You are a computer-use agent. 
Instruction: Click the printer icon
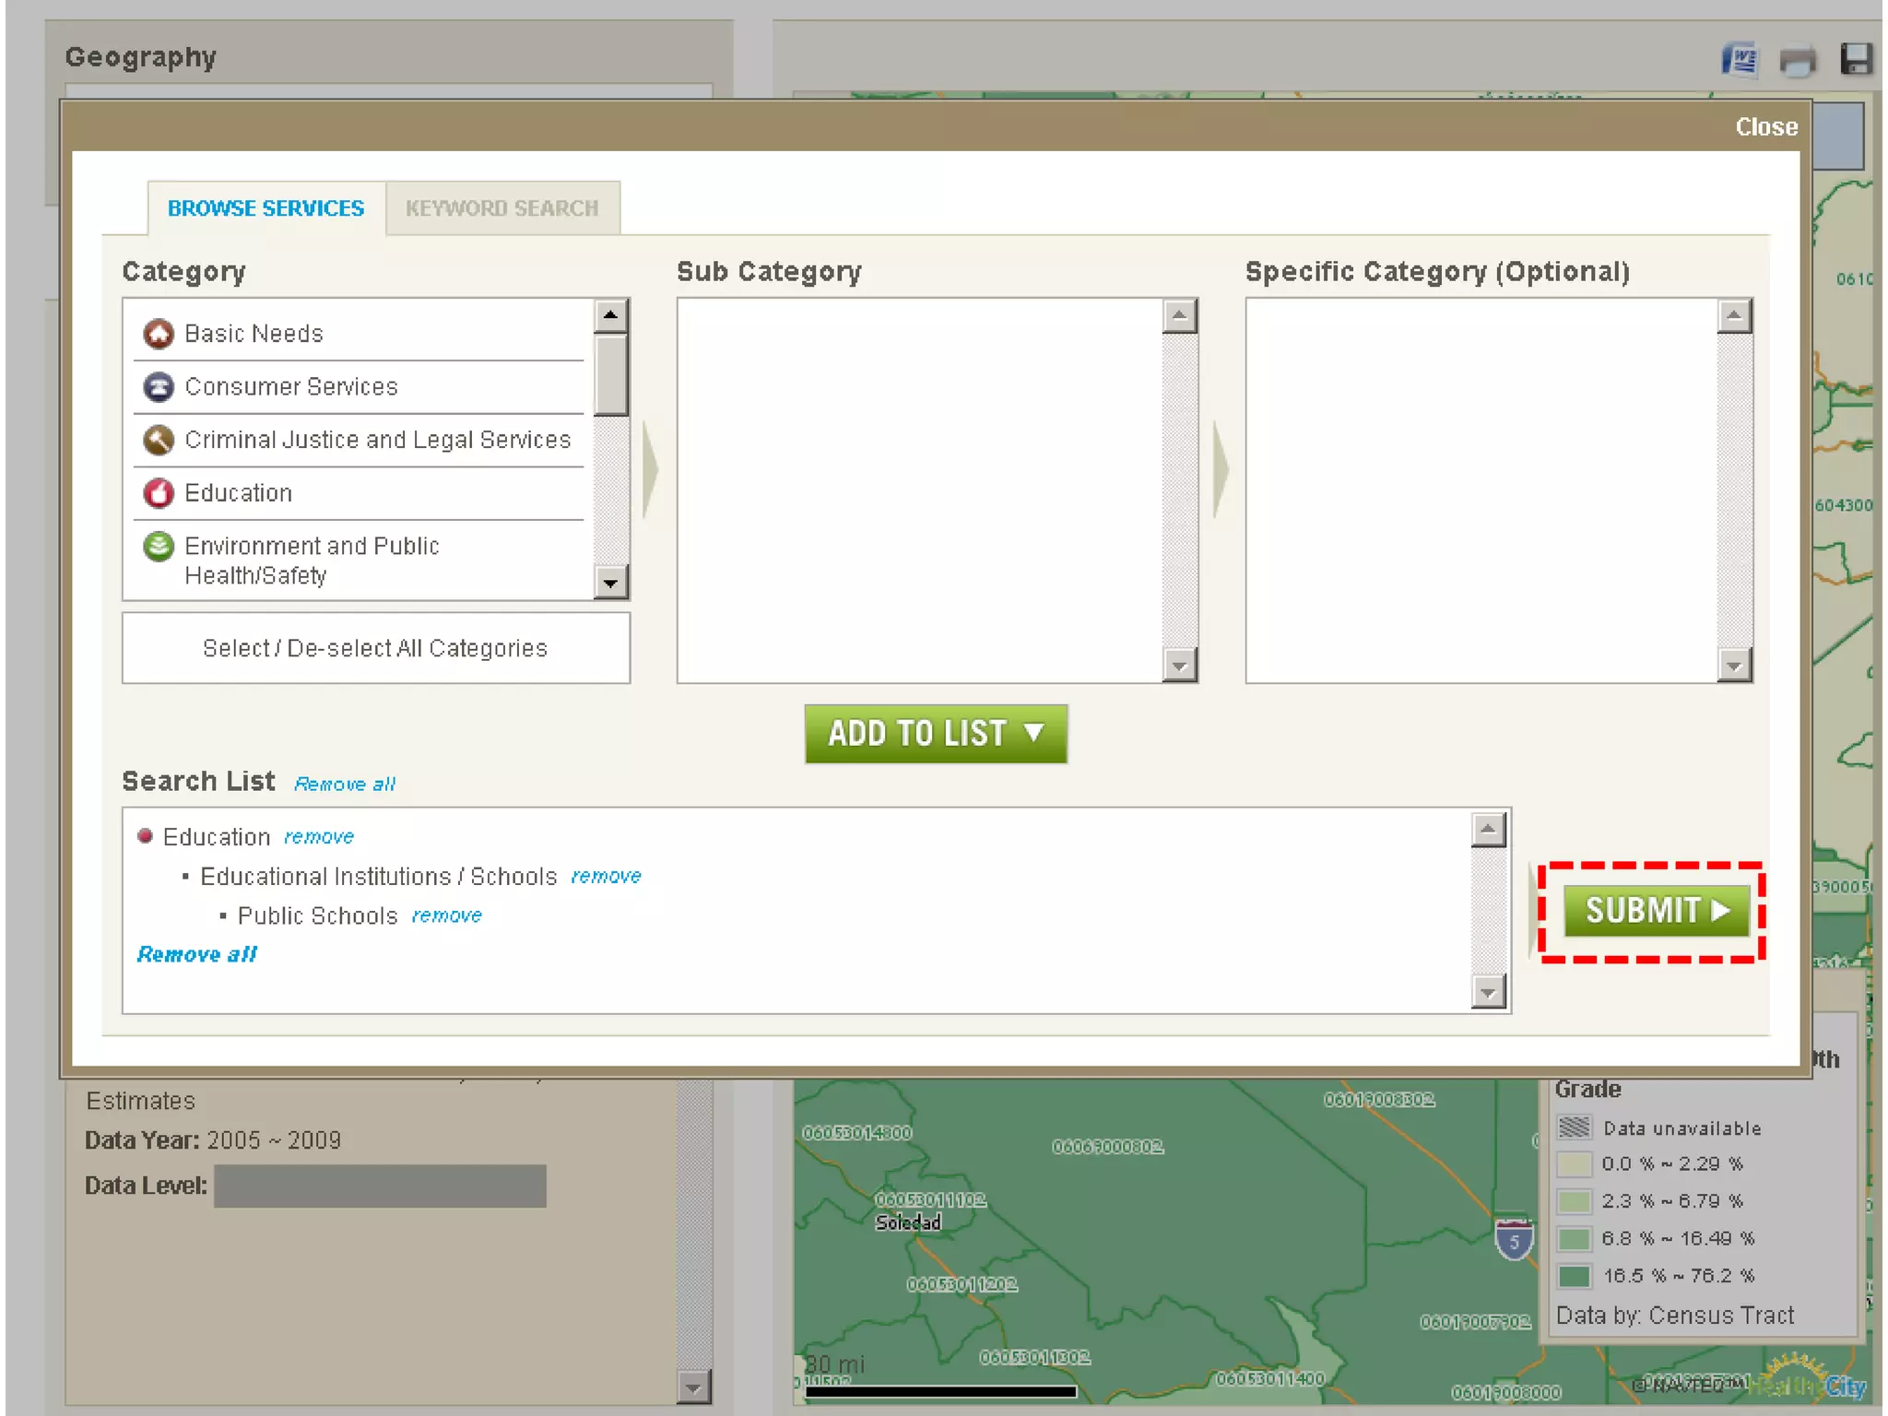point(1798,61)
